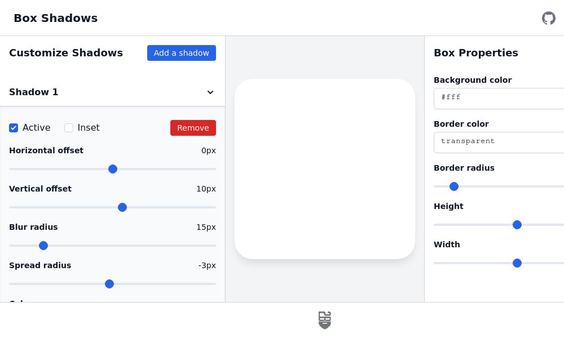
Task: Click the Customize Shadows heading
Action: pos(66,53)
